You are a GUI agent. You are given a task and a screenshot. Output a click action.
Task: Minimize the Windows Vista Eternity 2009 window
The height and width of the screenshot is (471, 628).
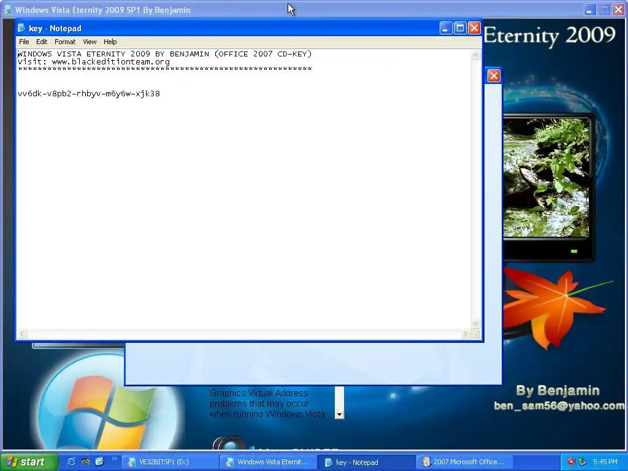point(589,10)
